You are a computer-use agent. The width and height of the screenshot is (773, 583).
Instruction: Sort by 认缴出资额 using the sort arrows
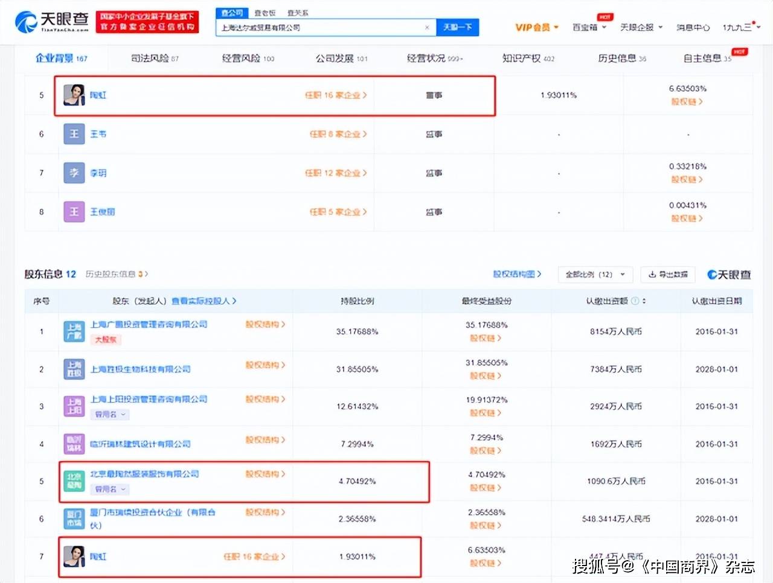coord(644,301)
